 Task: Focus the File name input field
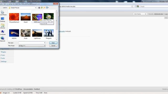click(x=31, y=43)
